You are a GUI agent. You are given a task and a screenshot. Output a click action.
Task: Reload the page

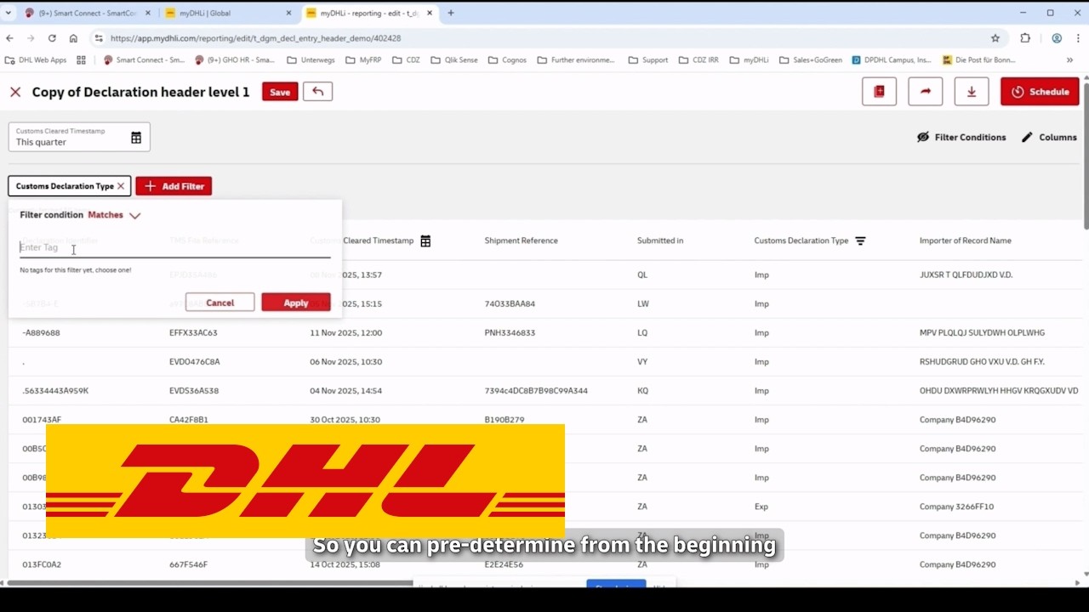[x=52, y=38]
